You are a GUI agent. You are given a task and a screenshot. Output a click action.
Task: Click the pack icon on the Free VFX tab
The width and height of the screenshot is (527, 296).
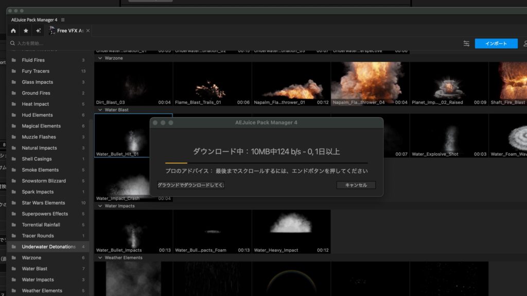[52, 30]
